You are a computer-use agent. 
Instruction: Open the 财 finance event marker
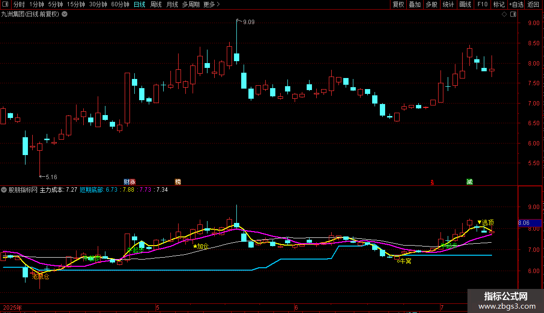(127, 182)
